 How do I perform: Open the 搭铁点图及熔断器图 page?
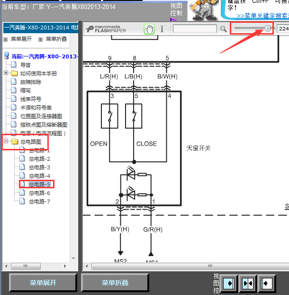click(44, 125)
